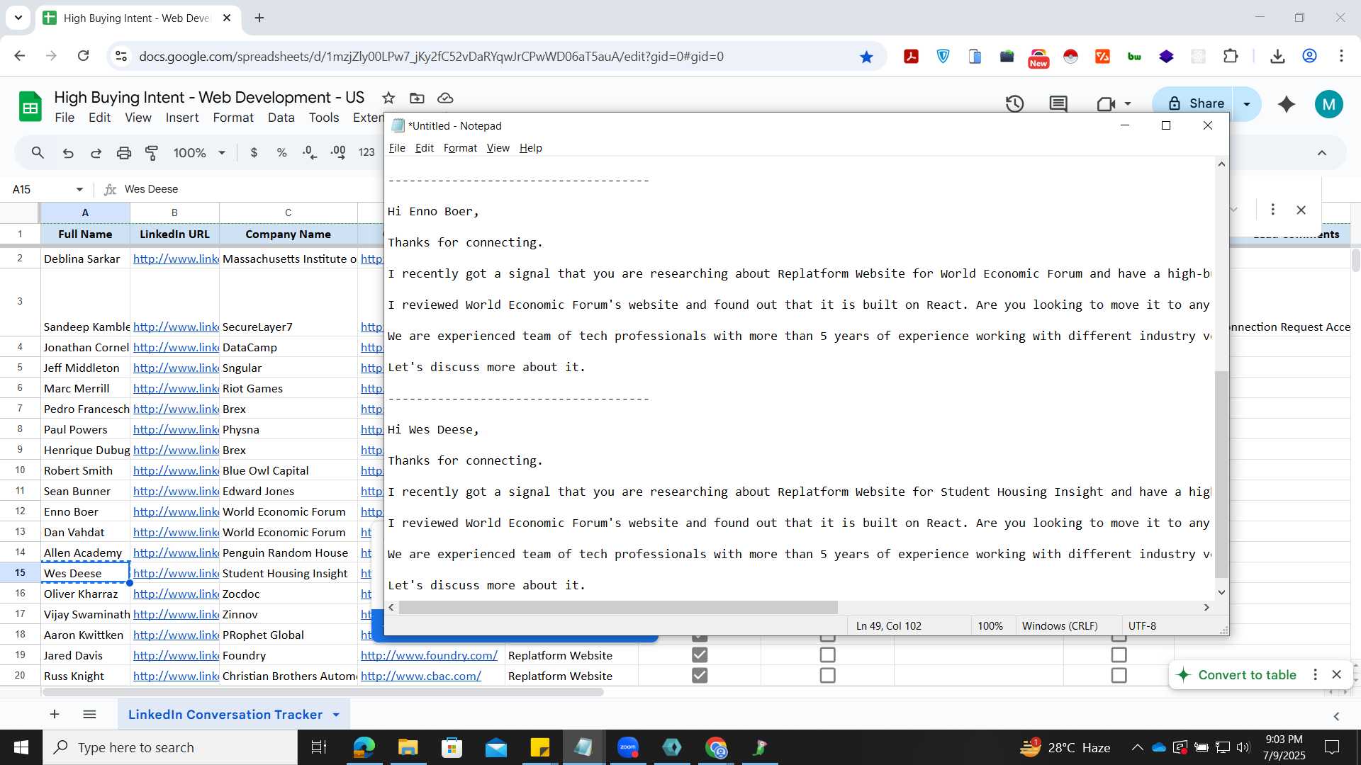This screenshot has height=765, width=1361.
Task: Open the Adobe Acrobat extension icon
Action: click(x=911, y=57)
